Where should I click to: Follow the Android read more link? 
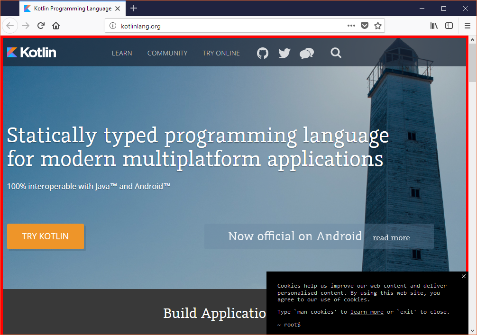(x=391, y=238)
